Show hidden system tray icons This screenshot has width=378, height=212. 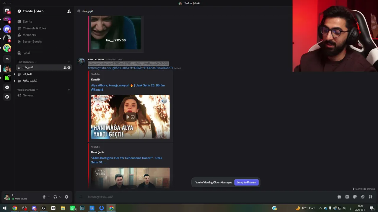[321, 208]
